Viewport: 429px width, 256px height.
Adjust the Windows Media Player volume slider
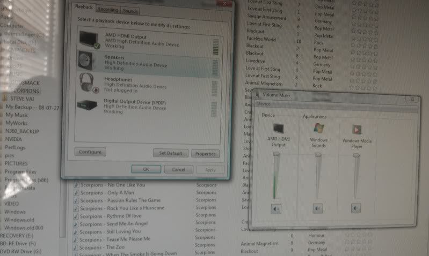356,155
